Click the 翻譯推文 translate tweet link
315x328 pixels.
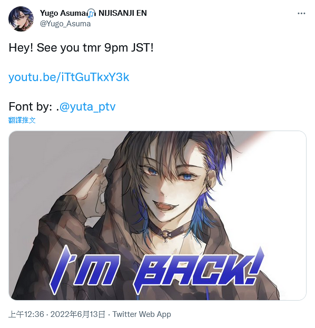tap(22, 120)
